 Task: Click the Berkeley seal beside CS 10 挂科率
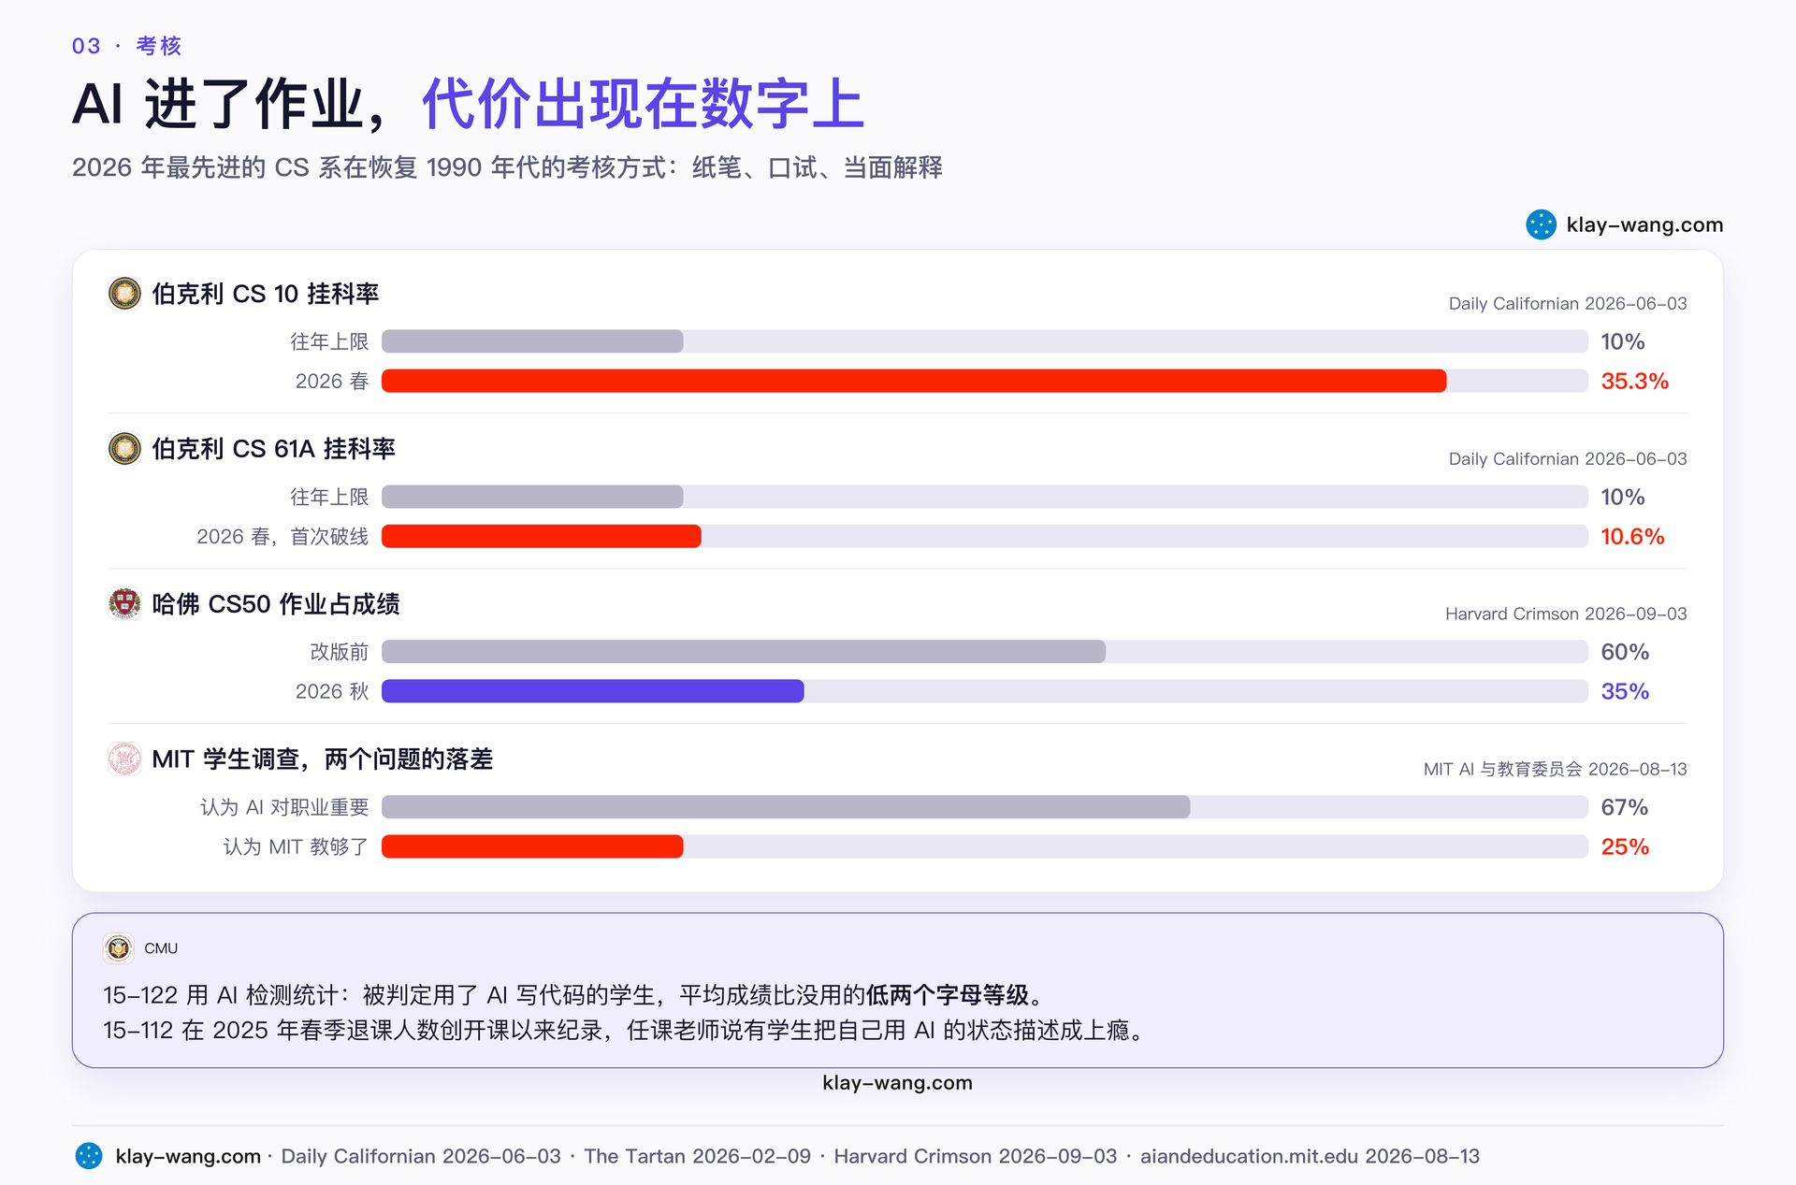coord(124,294)
